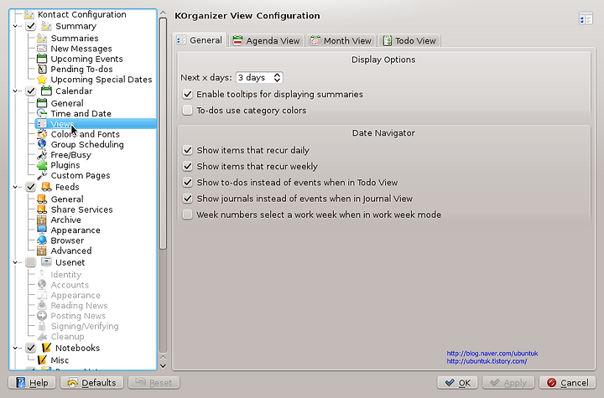Uncheck the Summary module checkbox

[x=31, y=26]
